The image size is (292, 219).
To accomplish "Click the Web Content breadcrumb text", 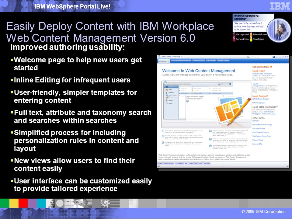I will (x=166, y=57).
